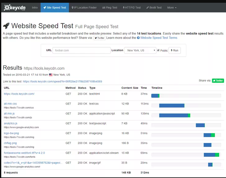Image resolution: width=226 pixels, height=178 pixels.
Task: Click the timeline bar for analytics.js
Action: pos(200,125)
